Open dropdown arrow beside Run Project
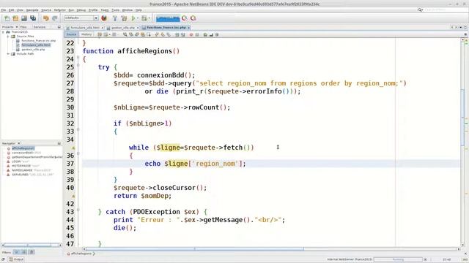 click(x=138, y=18)
